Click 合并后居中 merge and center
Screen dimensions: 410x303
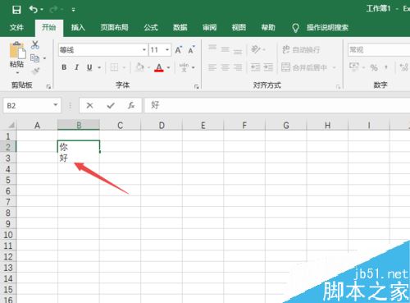coord(304,67)
